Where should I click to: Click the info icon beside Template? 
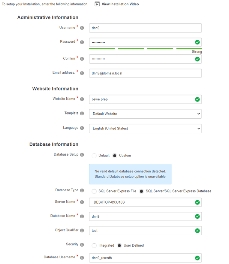[x=82, y=114]
